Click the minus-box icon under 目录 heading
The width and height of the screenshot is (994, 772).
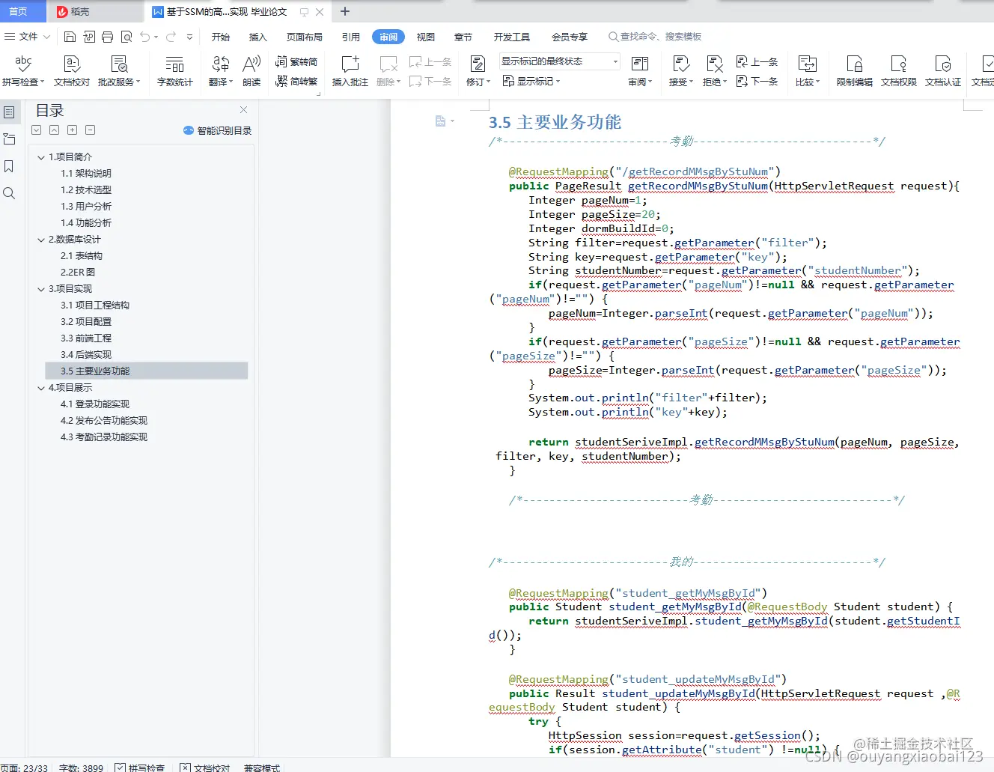click(x=90, y=130)
